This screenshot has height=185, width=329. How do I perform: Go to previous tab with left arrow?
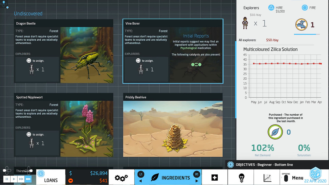(x=140, y=181)
